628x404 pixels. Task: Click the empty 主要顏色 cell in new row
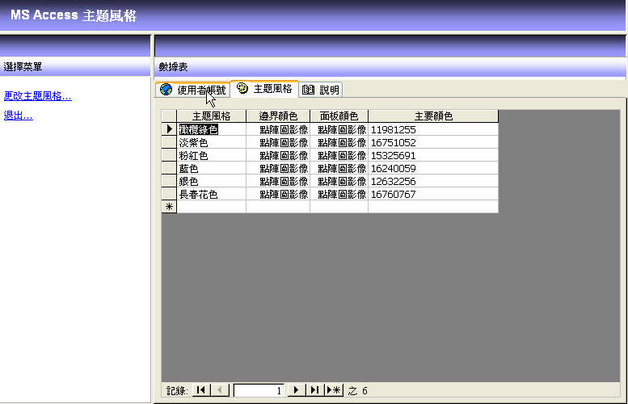433,207
